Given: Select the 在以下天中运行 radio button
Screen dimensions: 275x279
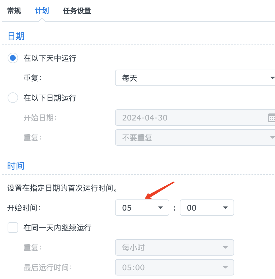Looking at the screenshot, I should point(12,58).
